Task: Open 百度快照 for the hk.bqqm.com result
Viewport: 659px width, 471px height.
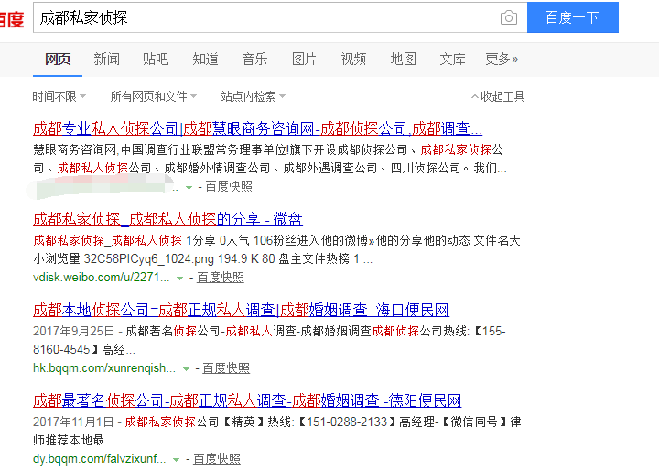Action: click(x=226, y=368)
